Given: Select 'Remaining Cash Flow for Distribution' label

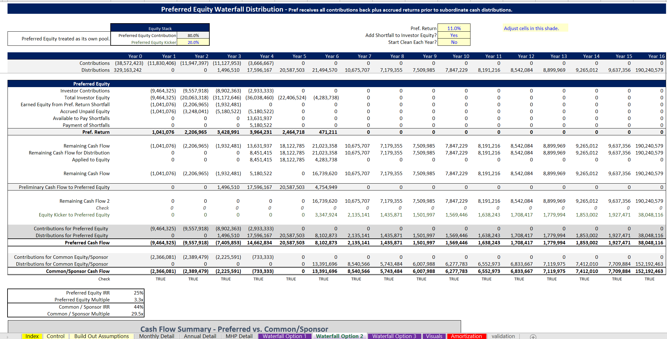Looking at the screenshot, I should coord(69,153).
